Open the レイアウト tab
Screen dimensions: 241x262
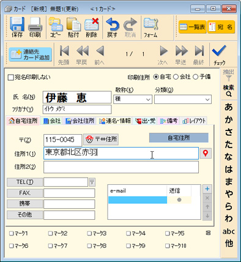tap(194, 121)
